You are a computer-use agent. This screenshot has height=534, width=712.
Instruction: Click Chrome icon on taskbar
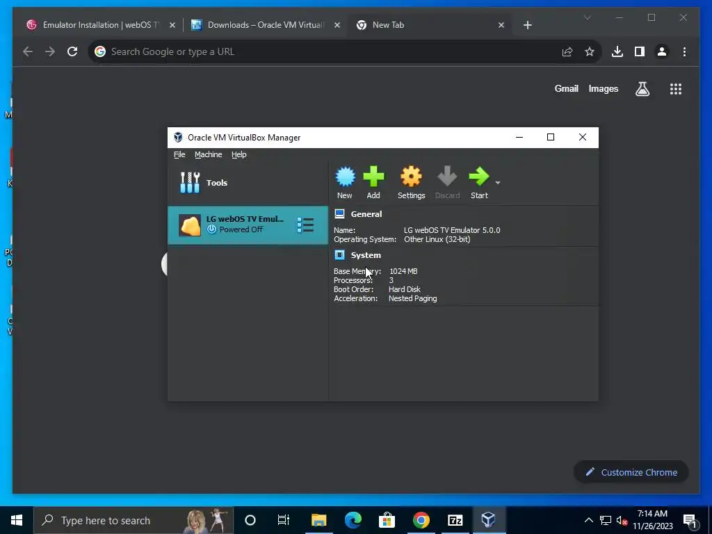point(421,520)
